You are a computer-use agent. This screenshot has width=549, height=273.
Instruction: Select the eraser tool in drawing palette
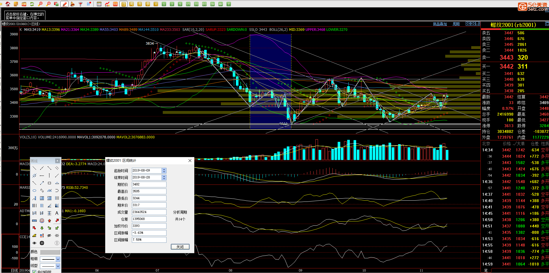tap(34, 236)
